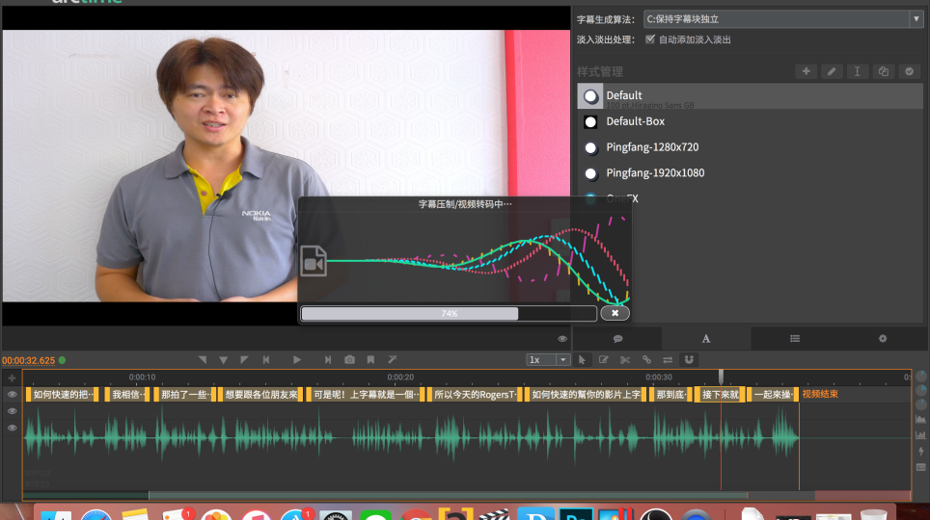
Task: Click the magnet snap icon
Action: (x=689, y=360)
